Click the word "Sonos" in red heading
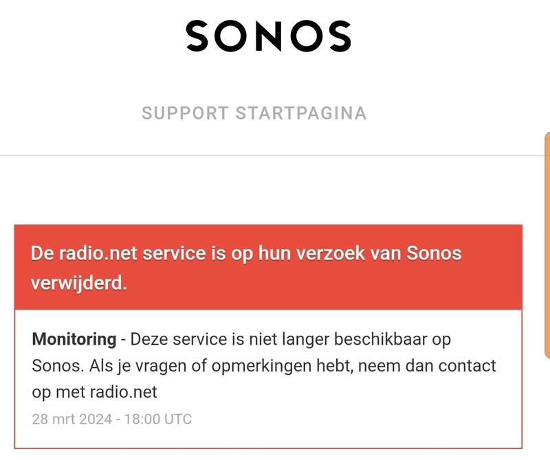 [x=433, y=253]
